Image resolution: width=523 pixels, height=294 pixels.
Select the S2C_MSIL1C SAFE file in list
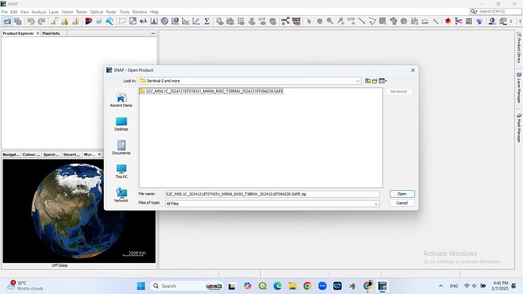coord(211,92)
